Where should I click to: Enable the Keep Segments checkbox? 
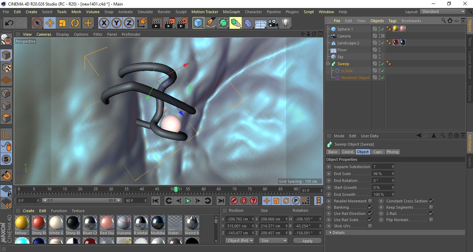point(431,207)
